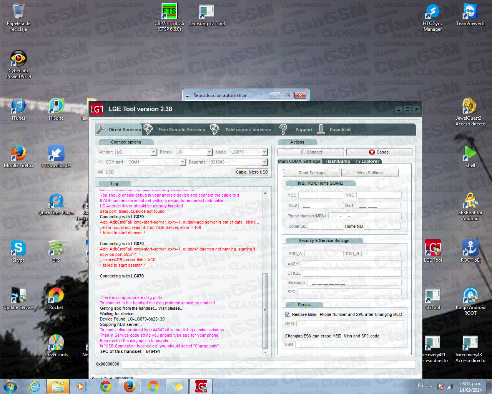
Task: Open Internet Explorer from the taskbar
Action: pos(35,386)
